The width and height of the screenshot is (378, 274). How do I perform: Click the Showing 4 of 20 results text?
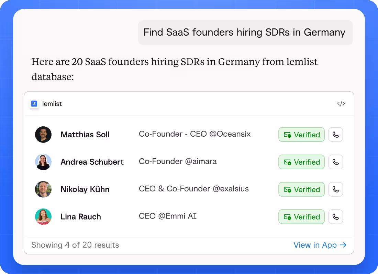point(75,245)
